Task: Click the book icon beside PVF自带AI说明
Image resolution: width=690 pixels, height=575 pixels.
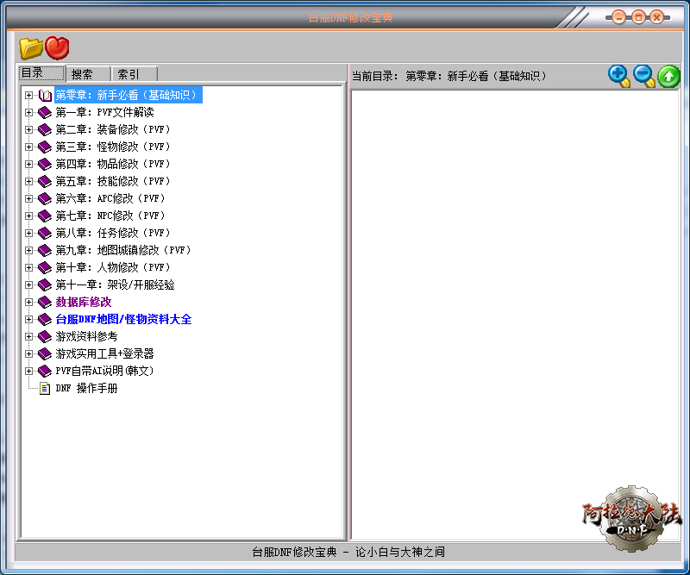Action: point(45,372)
